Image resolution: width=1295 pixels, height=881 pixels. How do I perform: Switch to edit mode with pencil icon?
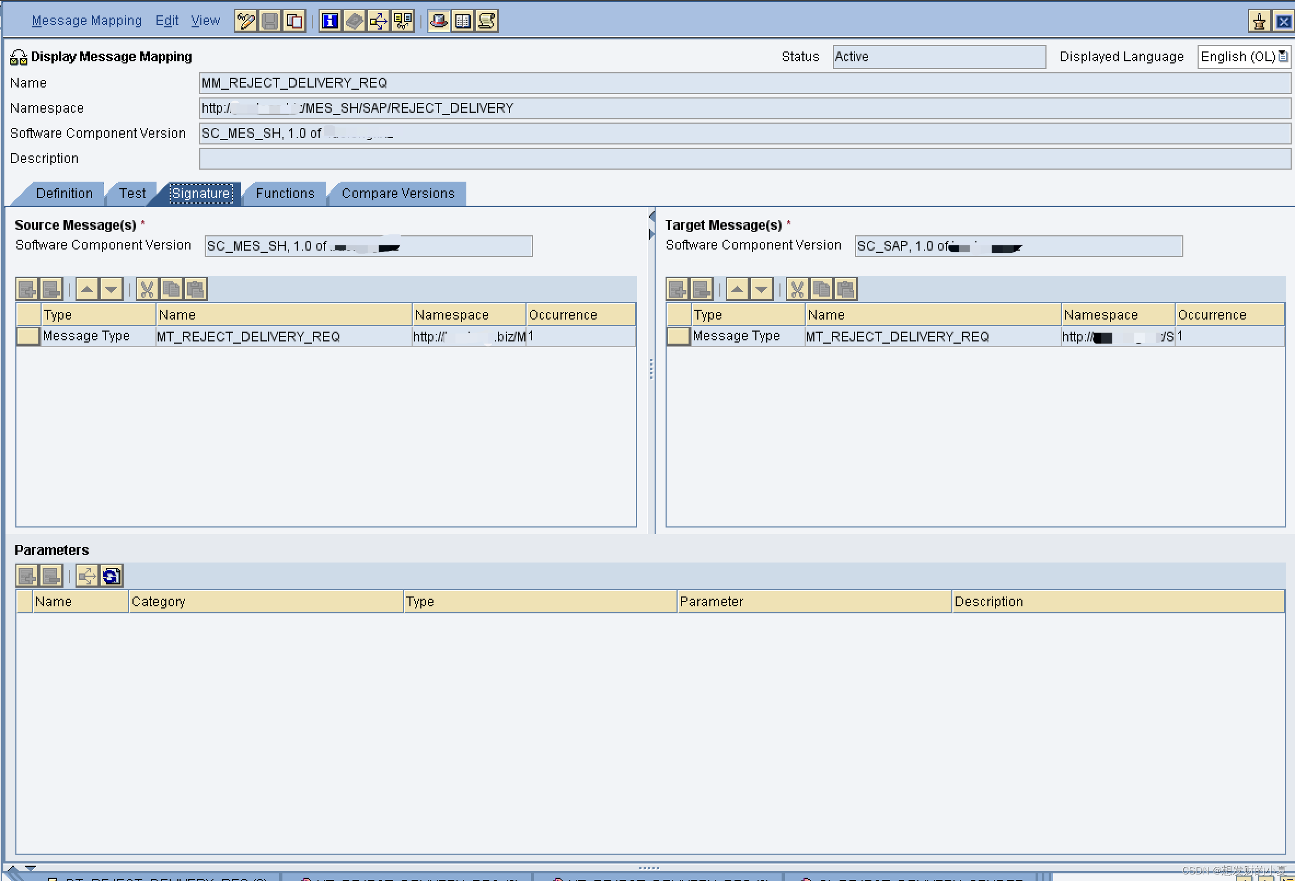coord(246,21)
